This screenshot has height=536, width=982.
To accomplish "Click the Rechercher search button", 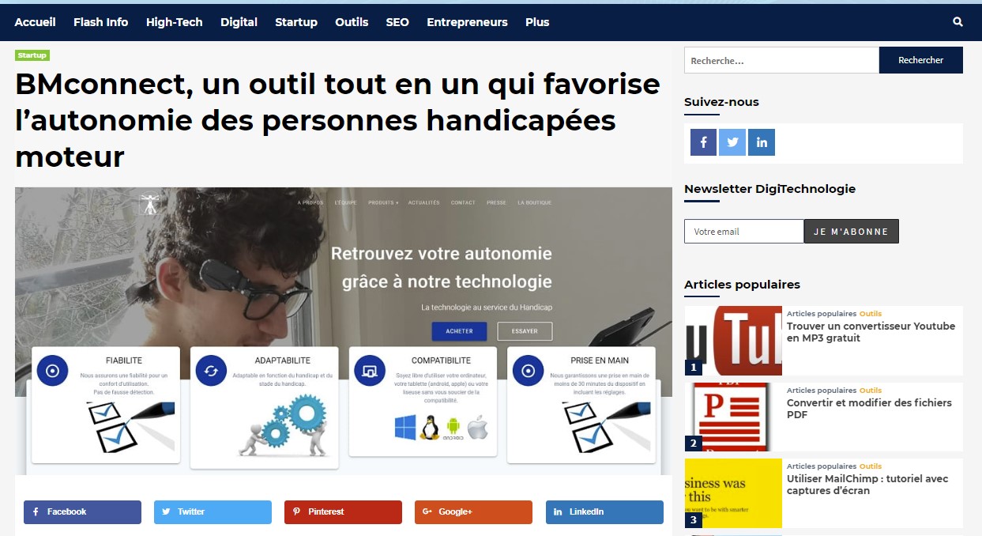I will coord(921,60).
